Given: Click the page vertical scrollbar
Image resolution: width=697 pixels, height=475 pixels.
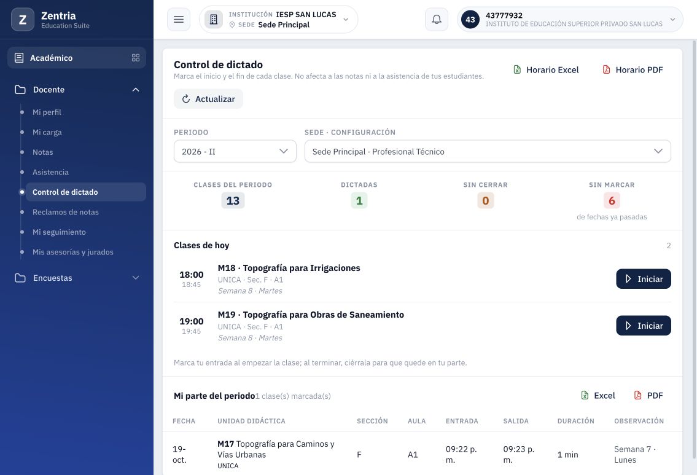Looking at the screenshot, I should (x=694, y=249).
